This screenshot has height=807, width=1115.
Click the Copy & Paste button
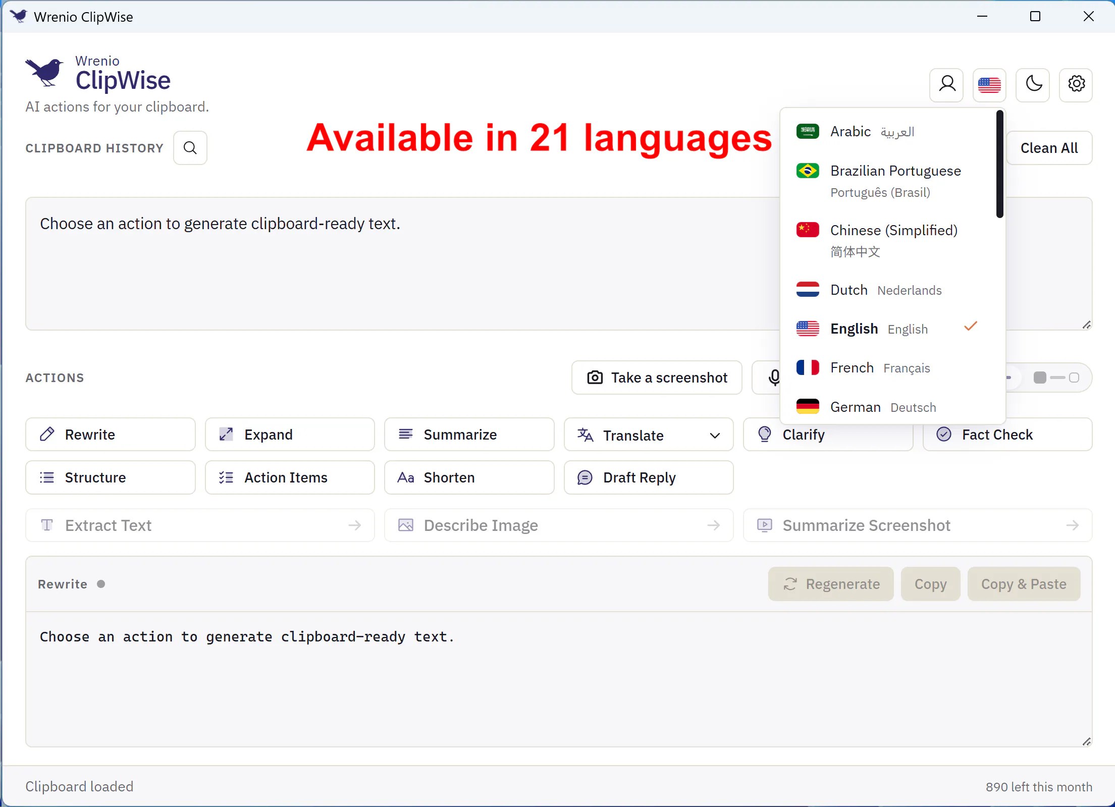click(x=1024, y=584)
